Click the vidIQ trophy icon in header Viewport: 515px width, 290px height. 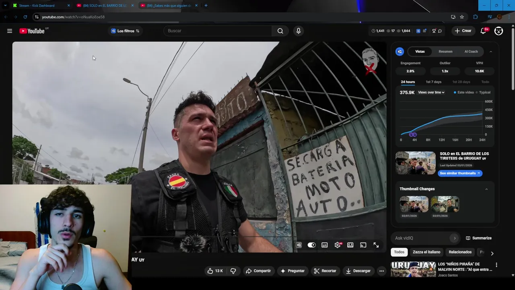(434, 31)
